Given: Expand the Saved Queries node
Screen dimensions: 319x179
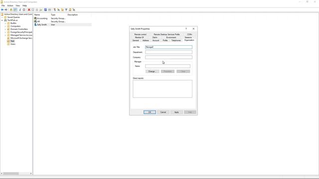Looking at the screenshot, I should coord(2,17).
